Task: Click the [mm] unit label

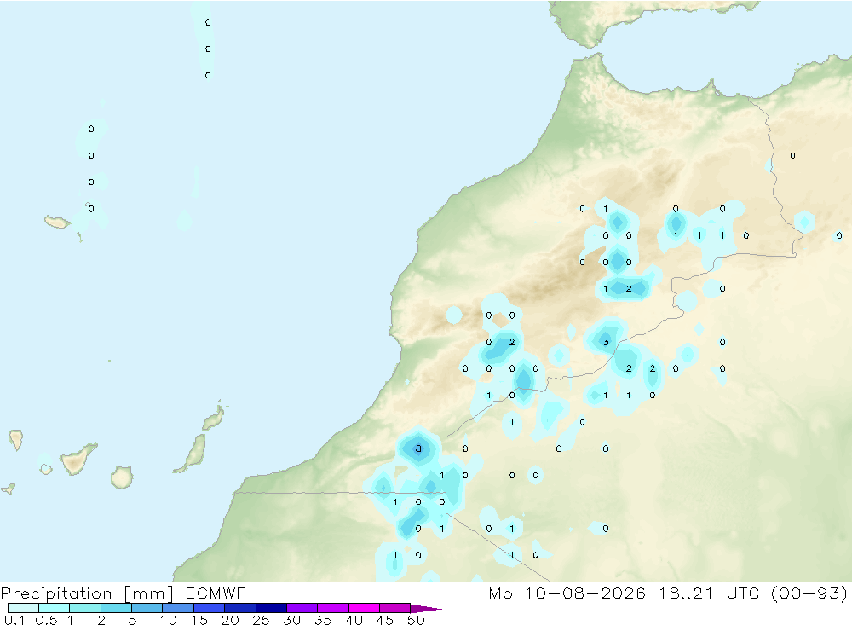Action: pyautogui.click(x=147, y=593)
